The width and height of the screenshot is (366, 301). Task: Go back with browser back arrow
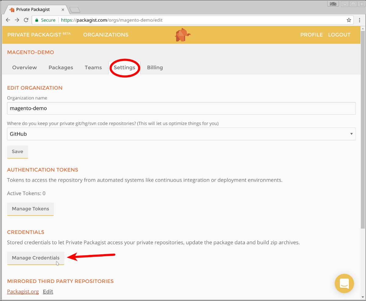(x=8, y=20)
